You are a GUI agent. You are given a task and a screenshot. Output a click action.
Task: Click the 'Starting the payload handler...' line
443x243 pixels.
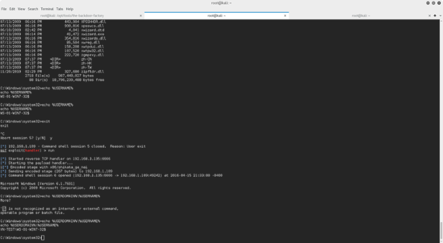36,163
